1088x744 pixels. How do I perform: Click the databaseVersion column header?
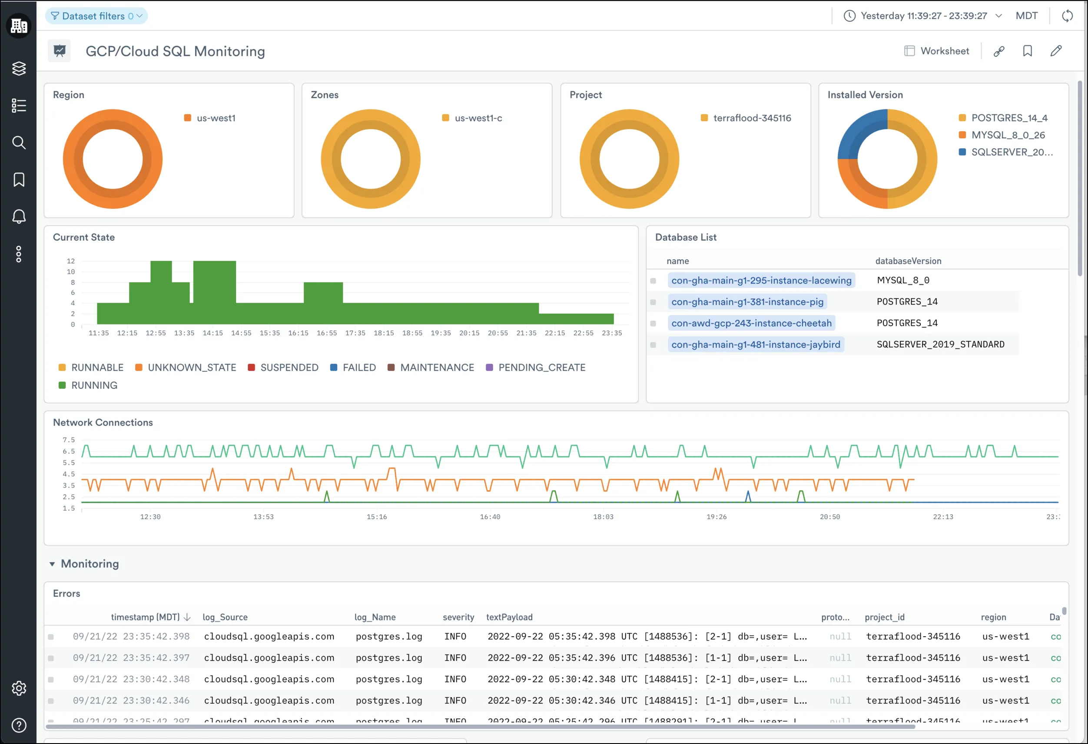click(908, 261)
